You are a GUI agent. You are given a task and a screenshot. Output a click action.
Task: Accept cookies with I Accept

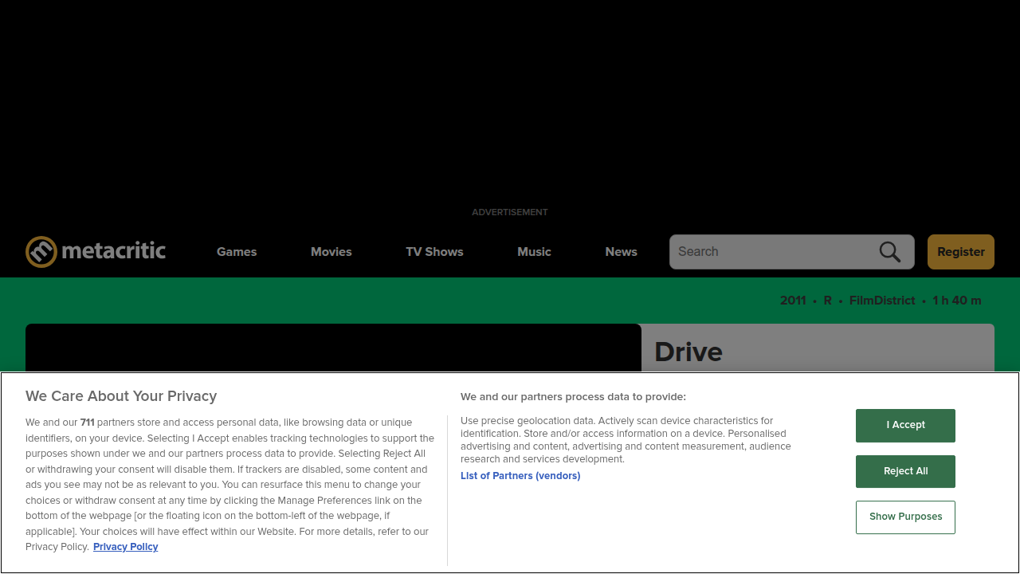tap(905, 426)
